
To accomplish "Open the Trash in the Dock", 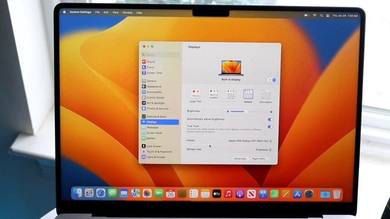I will [337, 195].
